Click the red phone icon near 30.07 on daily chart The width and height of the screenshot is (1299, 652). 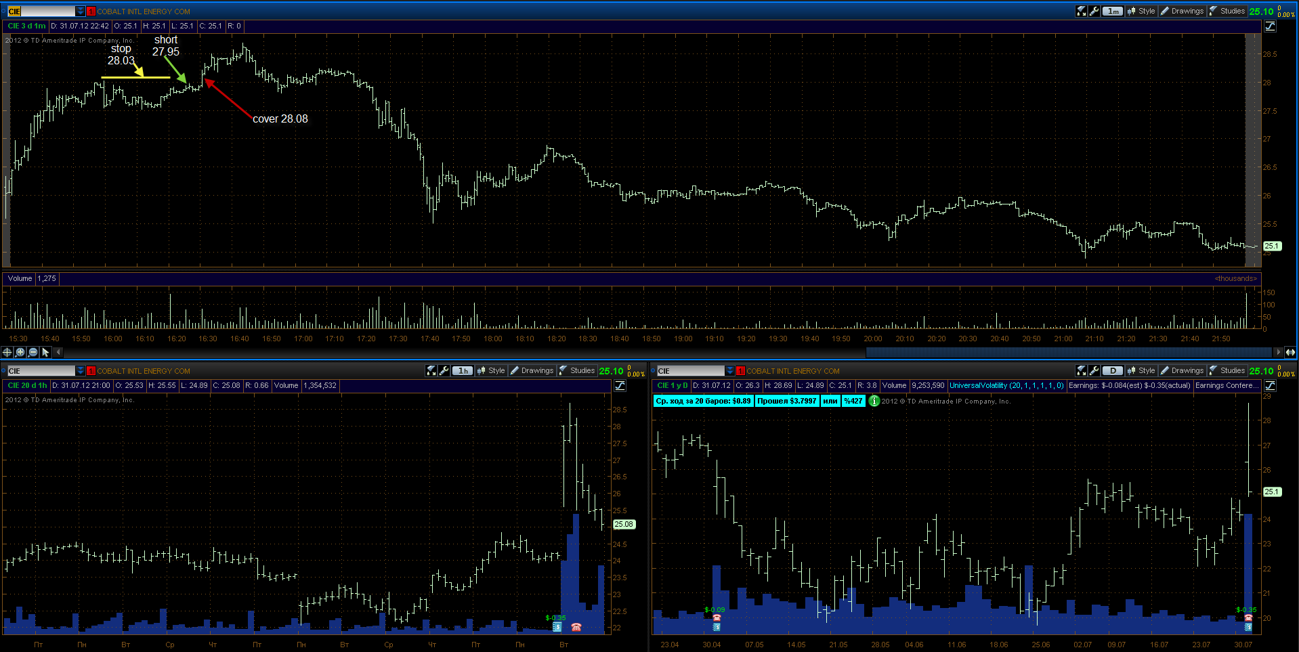point(1248,618)
